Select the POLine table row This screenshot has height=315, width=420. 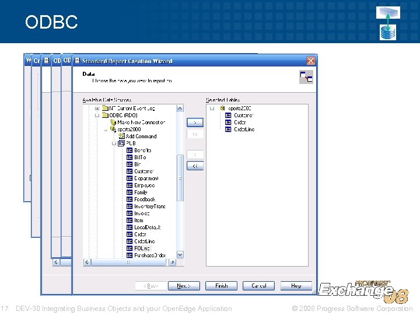(138, 249)
